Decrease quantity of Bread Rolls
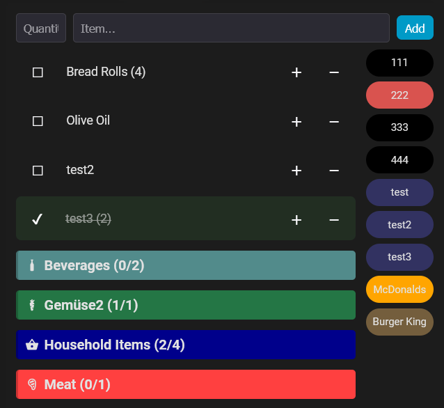The image size is (444, 408). (334, 72)
